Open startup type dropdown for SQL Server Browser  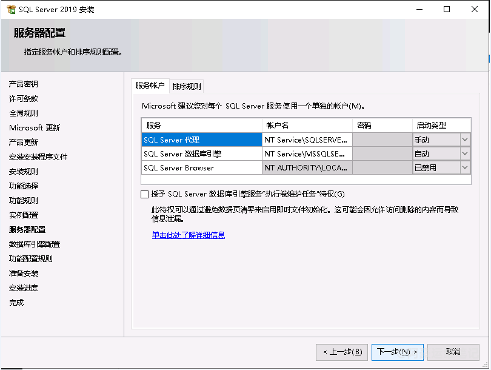coord(465,167)
